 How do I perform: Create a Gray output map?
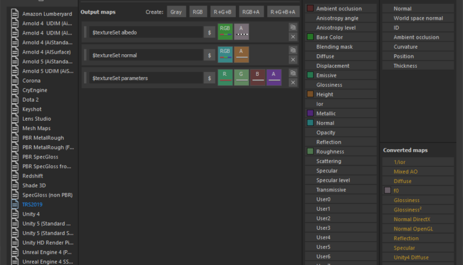coord(176,12)
